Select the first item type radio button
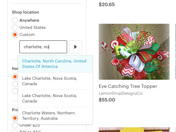Image resolution: width=176 pixels, height=132 pixels. (15, 76)
